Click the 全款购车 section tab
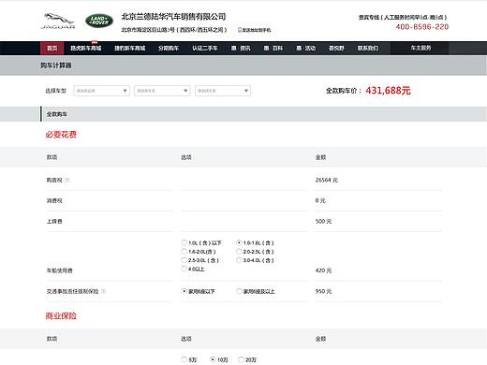Viewport: 487px width, 365px height. [x=57, y=114]
